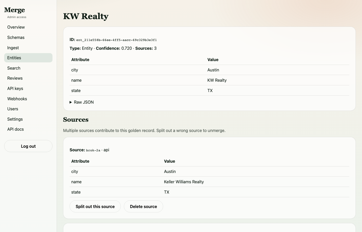The image size is (362, 232).
Task: View the API docs link
Action: coord(28,129)
